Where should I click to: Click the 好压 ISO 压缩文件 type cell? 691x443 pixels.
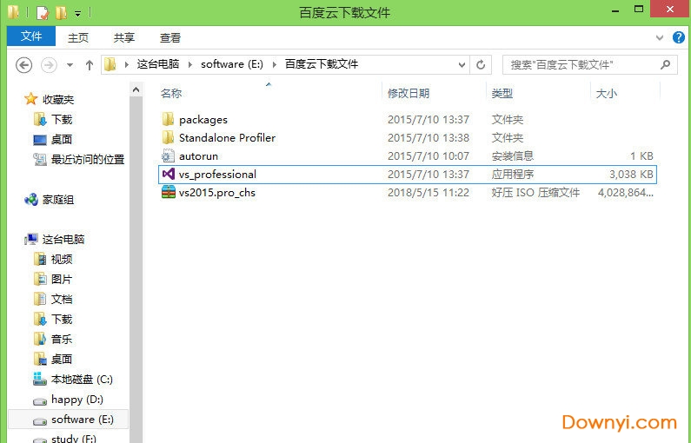pyautogui.click(x=535, y=193)
